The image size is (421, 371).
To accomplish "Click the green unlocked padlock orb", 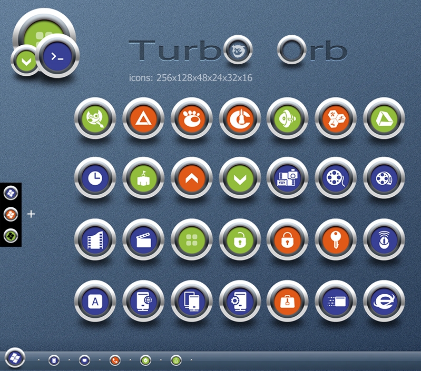I will [x=240, y=239].
